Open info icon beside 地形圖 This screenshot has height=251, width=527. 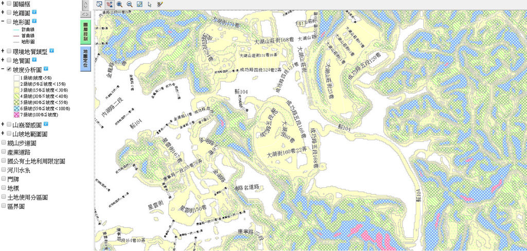tap(34, 21)
